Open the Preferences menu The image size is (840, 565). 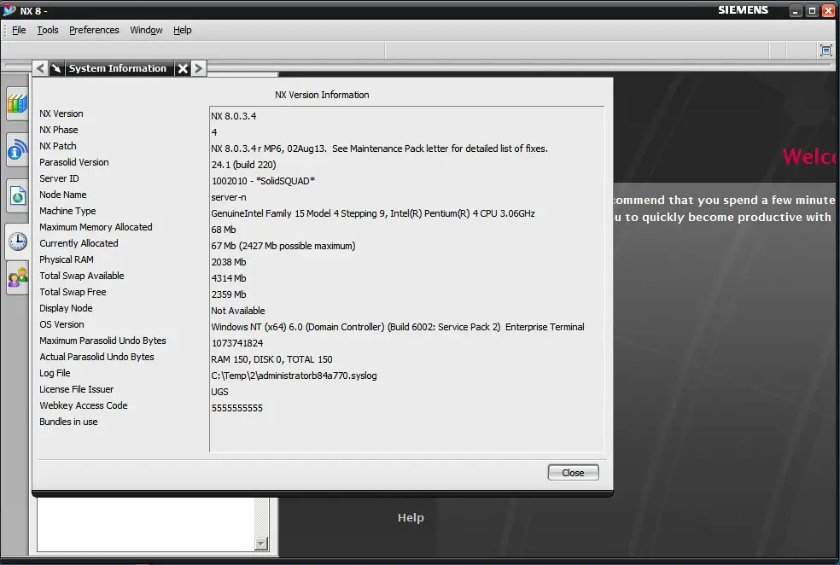click(94, 30)
